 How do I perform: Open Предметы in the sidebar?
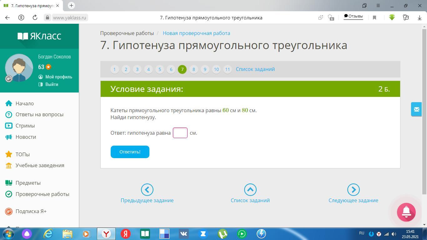[x=28, y=183]
